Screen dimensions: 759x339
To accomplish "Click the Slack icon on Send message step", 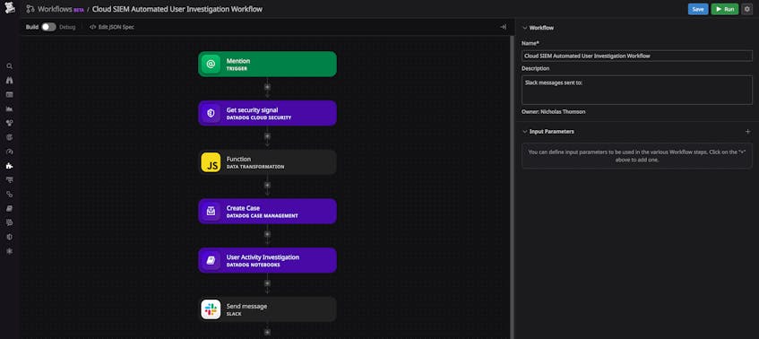I will pyautogui.click(x=211, y=309).
